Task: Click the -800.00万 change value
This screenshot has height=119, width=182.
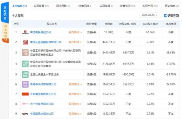Action: tap(128, 74)
